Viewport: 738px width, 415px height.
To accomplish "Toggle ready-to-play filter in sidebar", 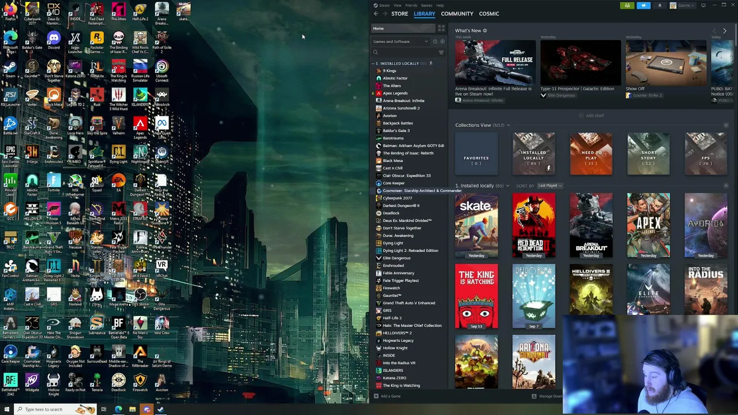I will click(x=442, y=41).
